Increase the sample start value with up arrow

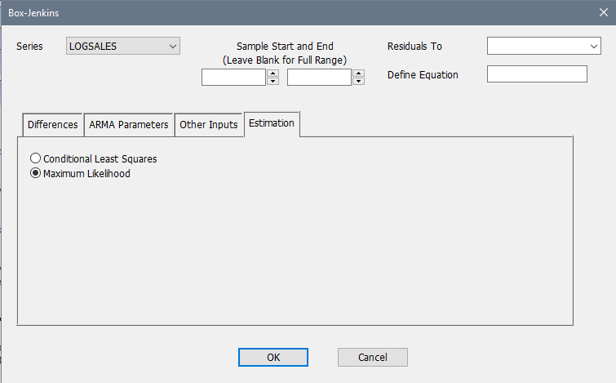point(273,73)
